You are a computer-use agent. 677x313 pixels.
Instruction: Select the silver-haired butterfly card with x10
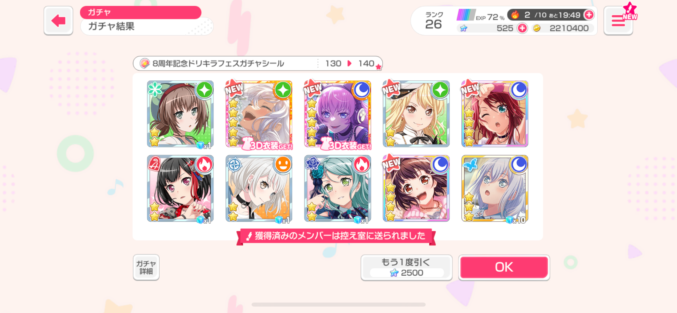click(x=495, y=189)
